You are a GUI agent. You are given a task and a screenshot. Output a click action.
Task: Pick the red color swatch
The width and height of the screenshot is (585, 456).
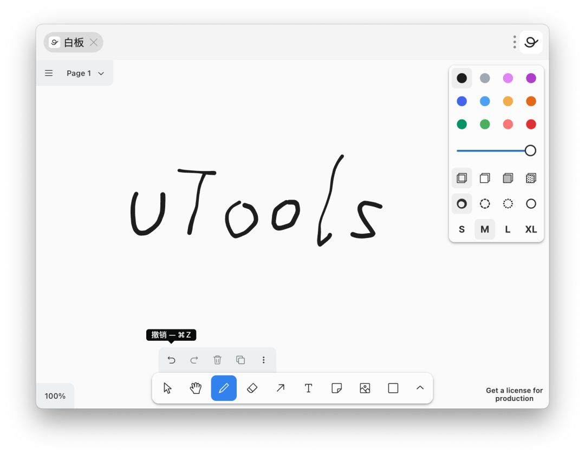click(x=531, y=124)
